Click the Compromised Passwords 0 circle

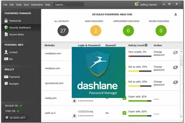point(128,31)
